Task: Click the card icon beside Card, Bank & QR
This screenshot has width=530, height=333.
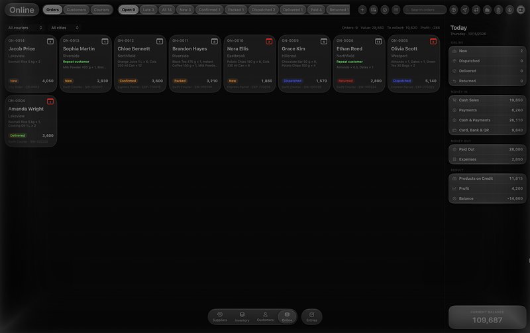Action: [x=454, y=130]
